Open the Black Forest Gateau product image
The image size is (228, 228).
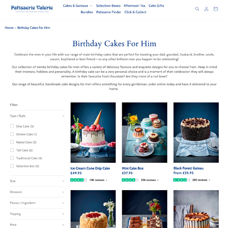pyautogui.click(x=196, y=133)
